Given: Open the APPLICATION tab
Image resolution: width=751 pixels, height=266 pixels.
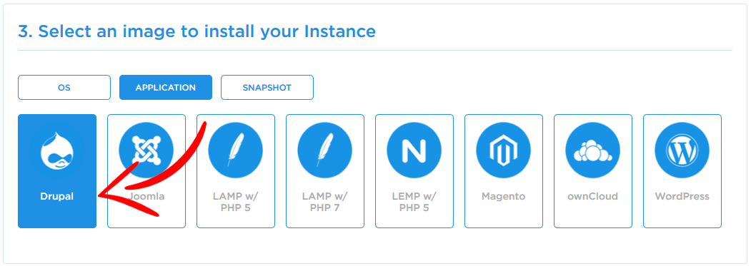Looking at the screenshot, I should pyautogui.click(x=166, y=88).
